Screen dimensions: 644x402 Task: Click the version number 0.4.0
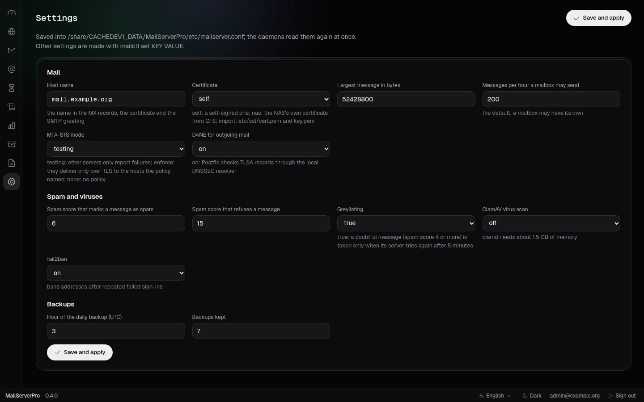click(51, 396)
